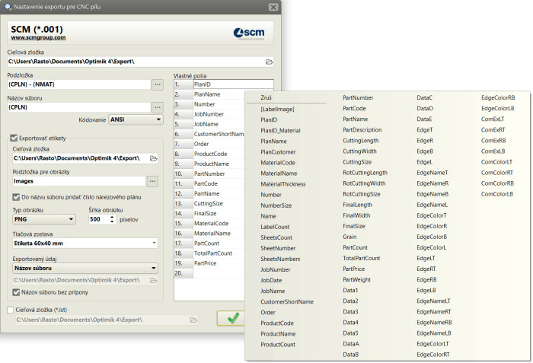
Task: Select ProductCount in the popup menu
Action: [x=278, y=345]
